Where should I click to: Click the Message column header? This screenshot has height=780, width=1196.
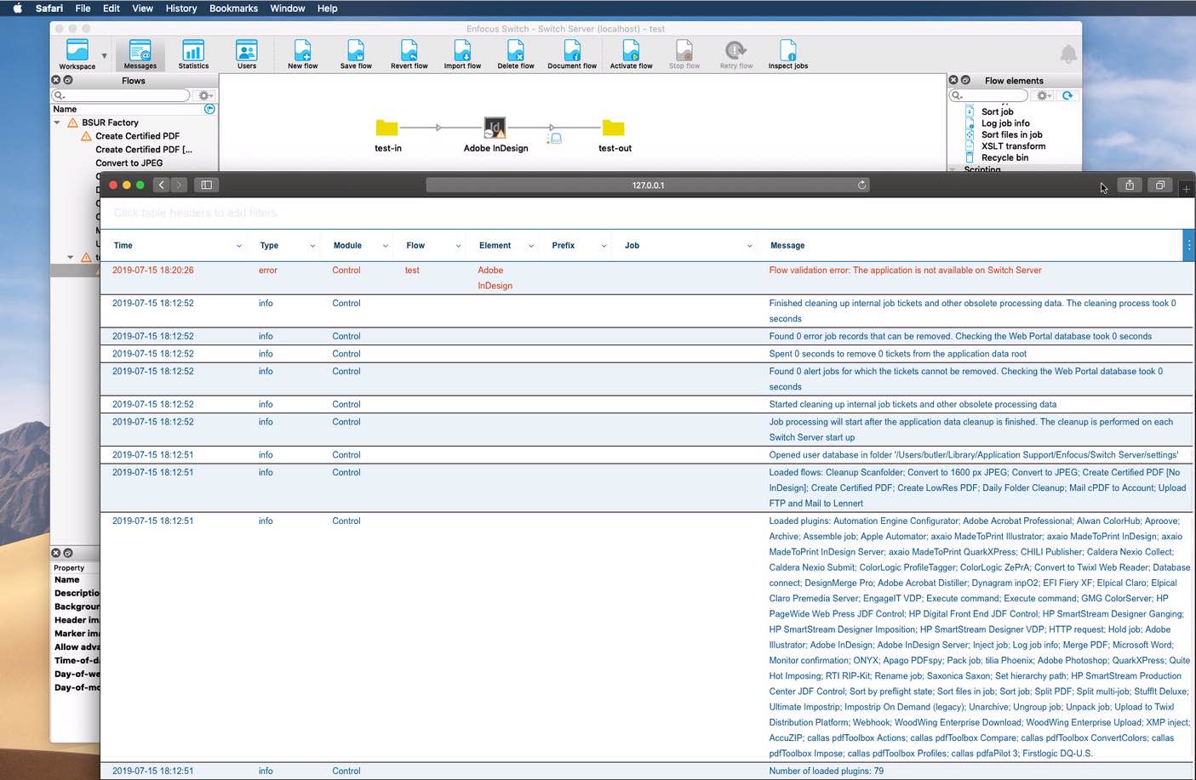(x=787, y=246)
